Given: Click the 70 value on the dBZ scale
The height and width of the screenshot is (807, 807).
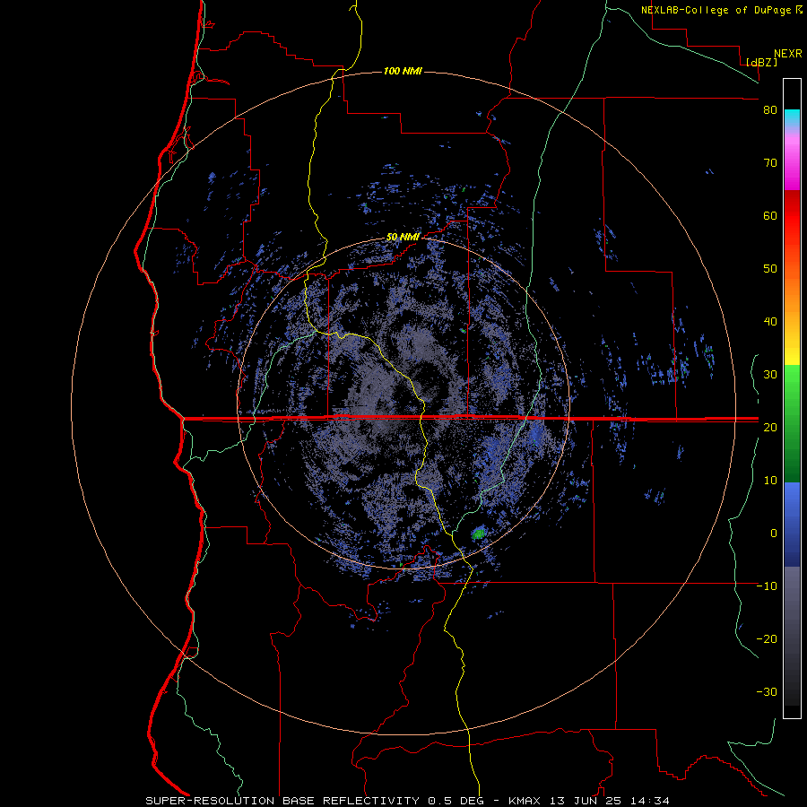Looking at the screenshot, I should point(770,163).
